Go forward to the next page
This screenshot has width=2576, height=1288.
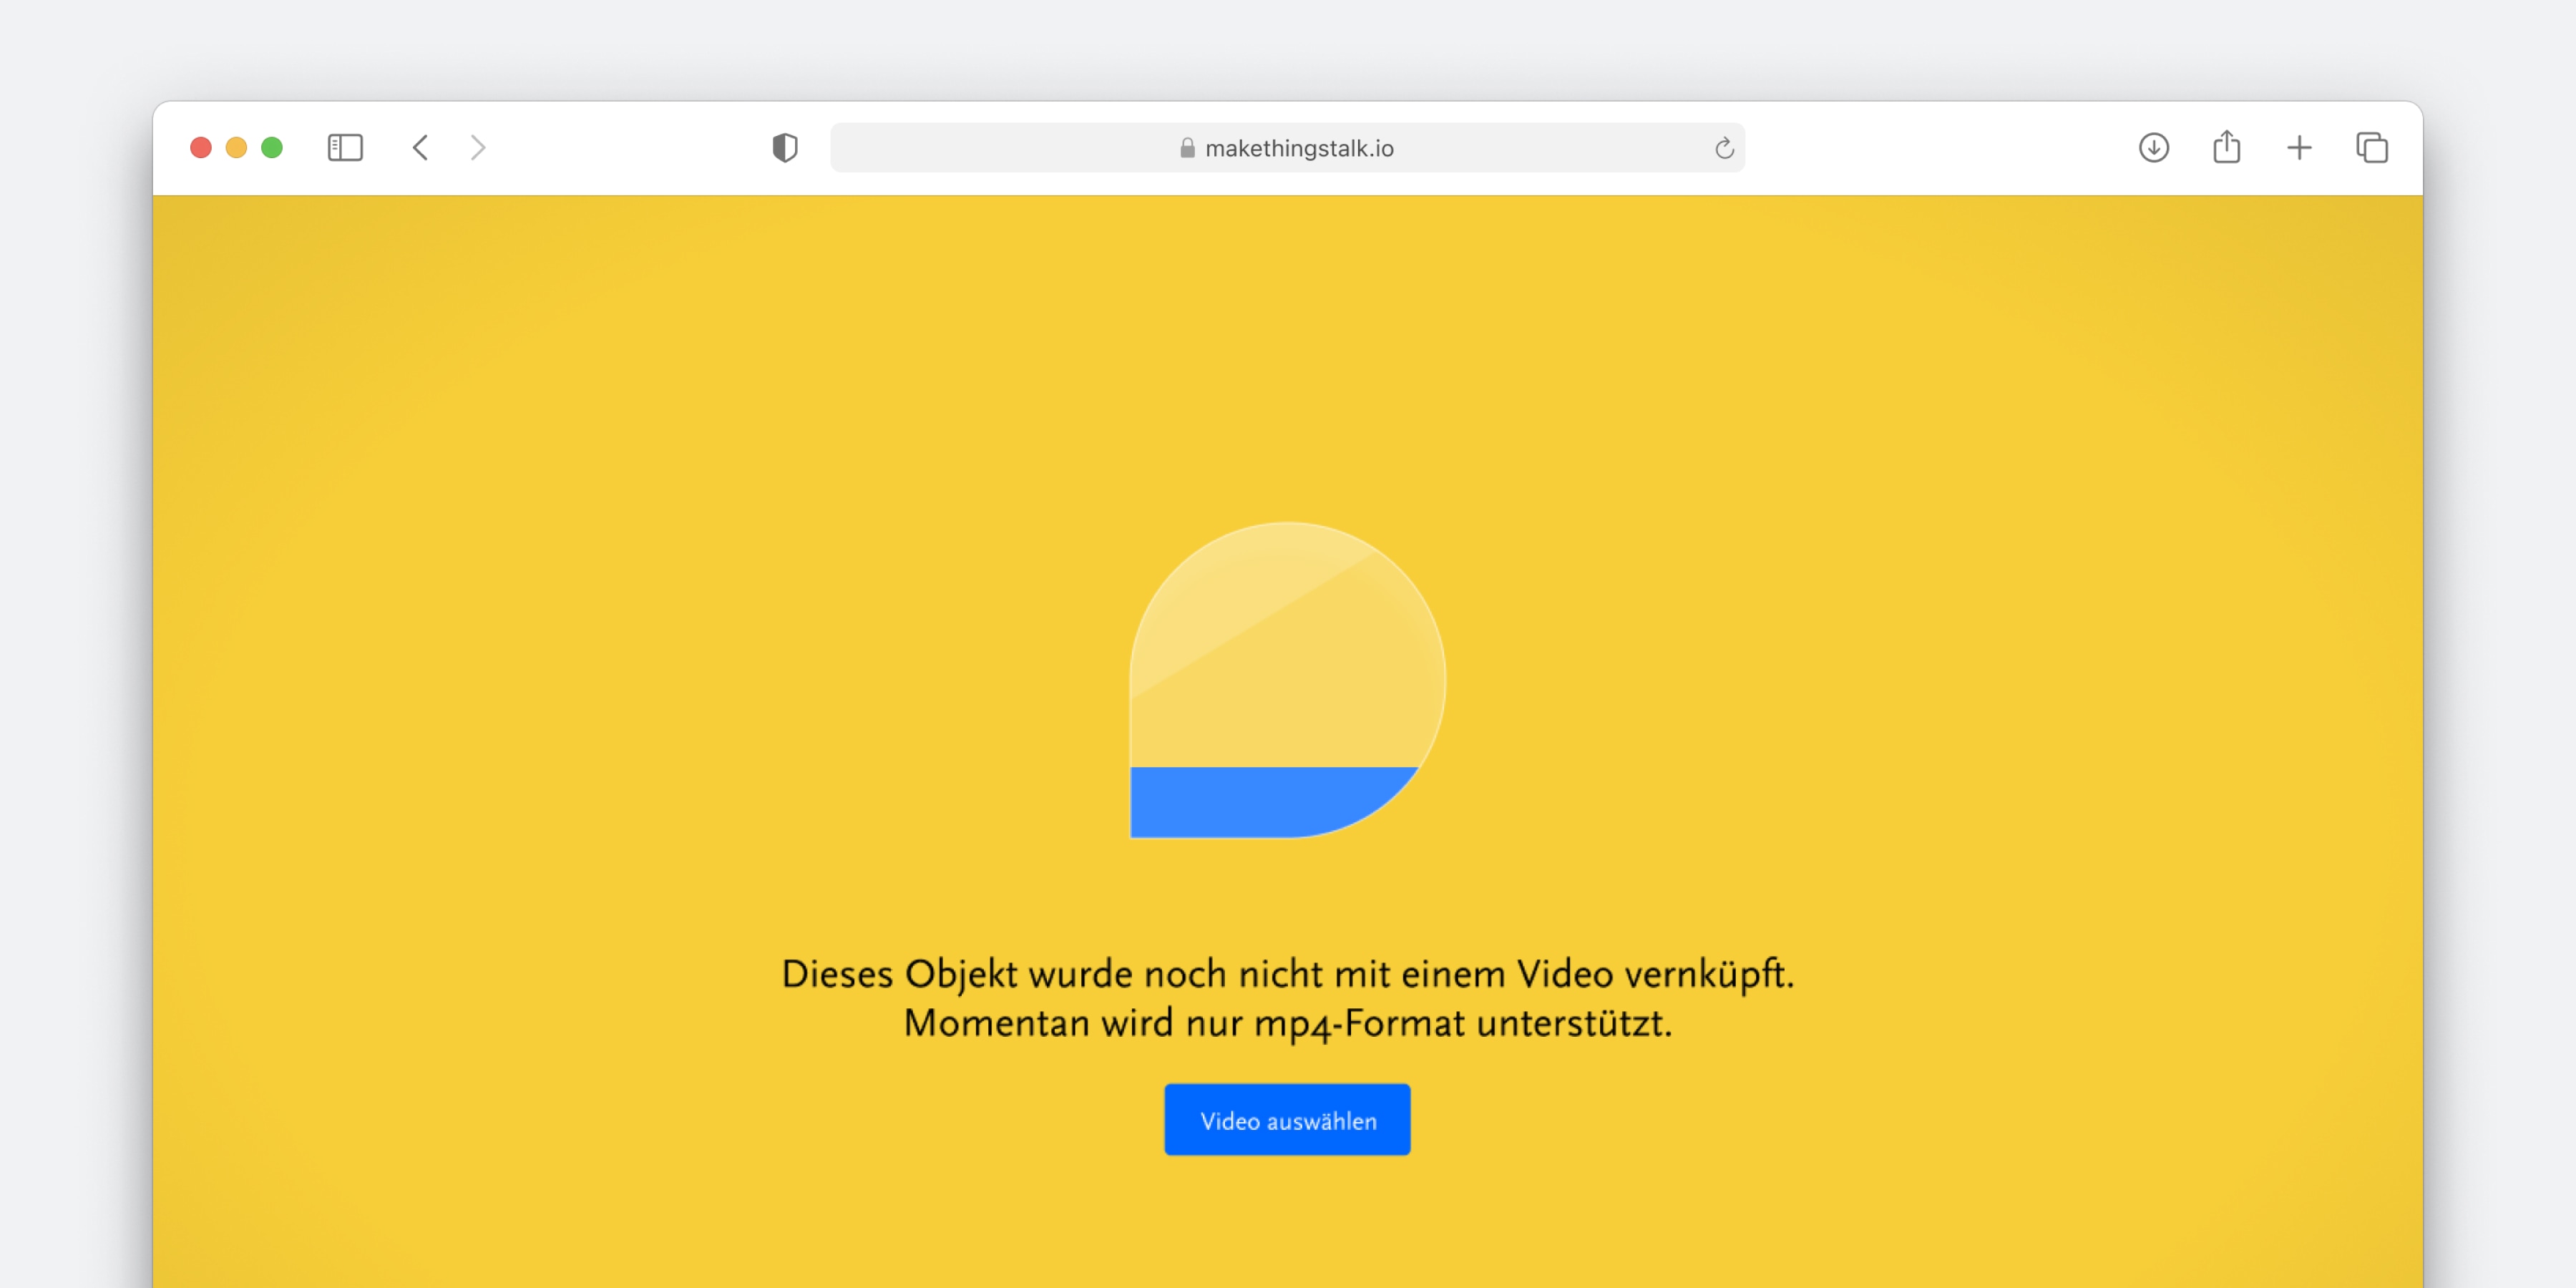[478, 148]
